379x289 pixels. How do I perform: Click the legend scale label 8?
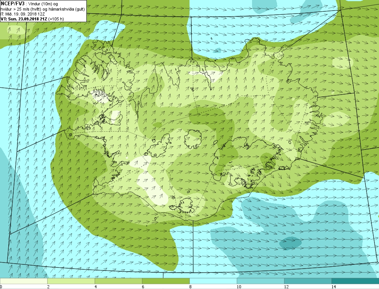point(191,287)
